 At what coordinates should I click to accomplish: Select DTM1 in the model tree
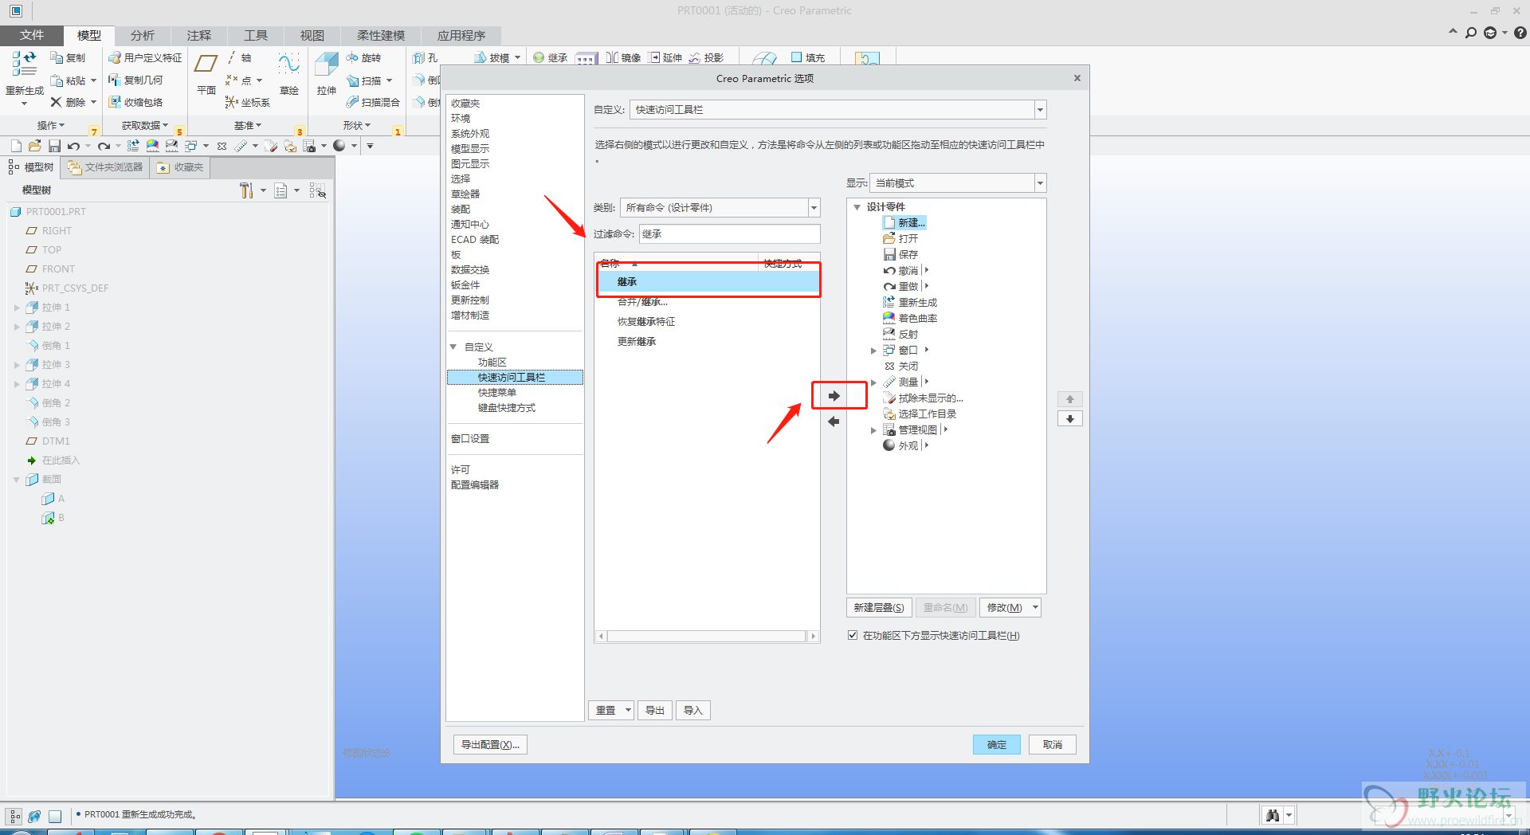pyautogui.click(x=56, y=441)
